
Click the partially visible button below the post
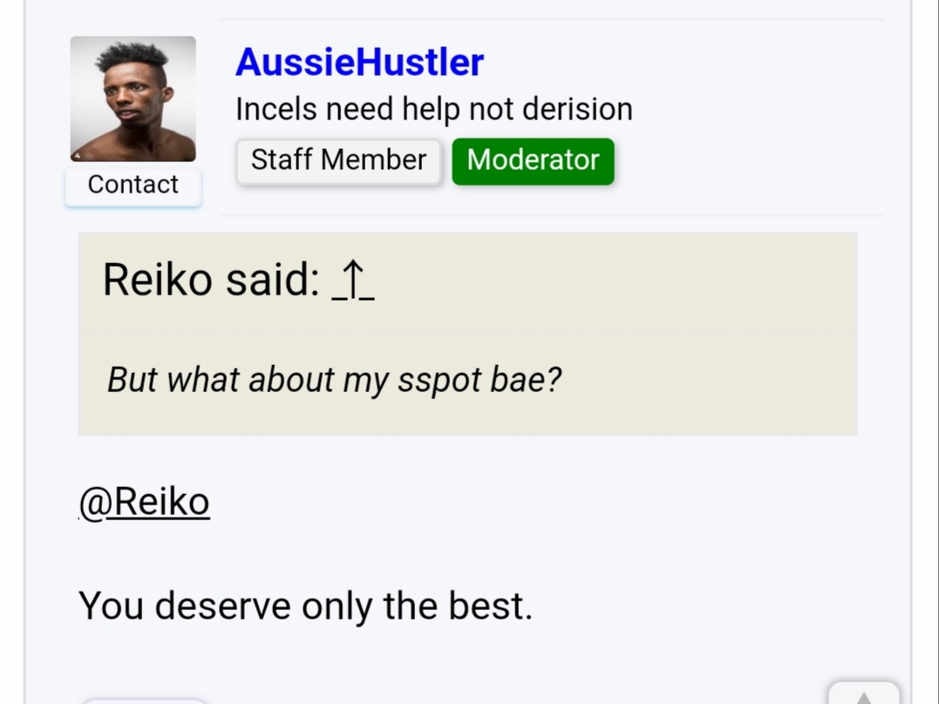[x=144, y=701]
